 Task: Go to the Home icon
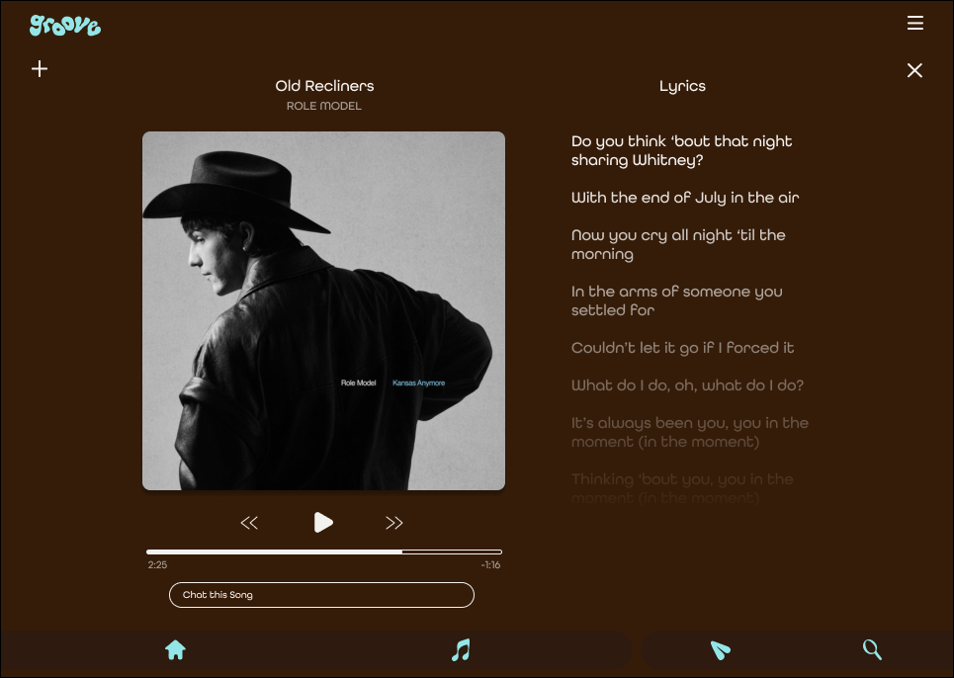pyautogui.click(x=175, y=650)
